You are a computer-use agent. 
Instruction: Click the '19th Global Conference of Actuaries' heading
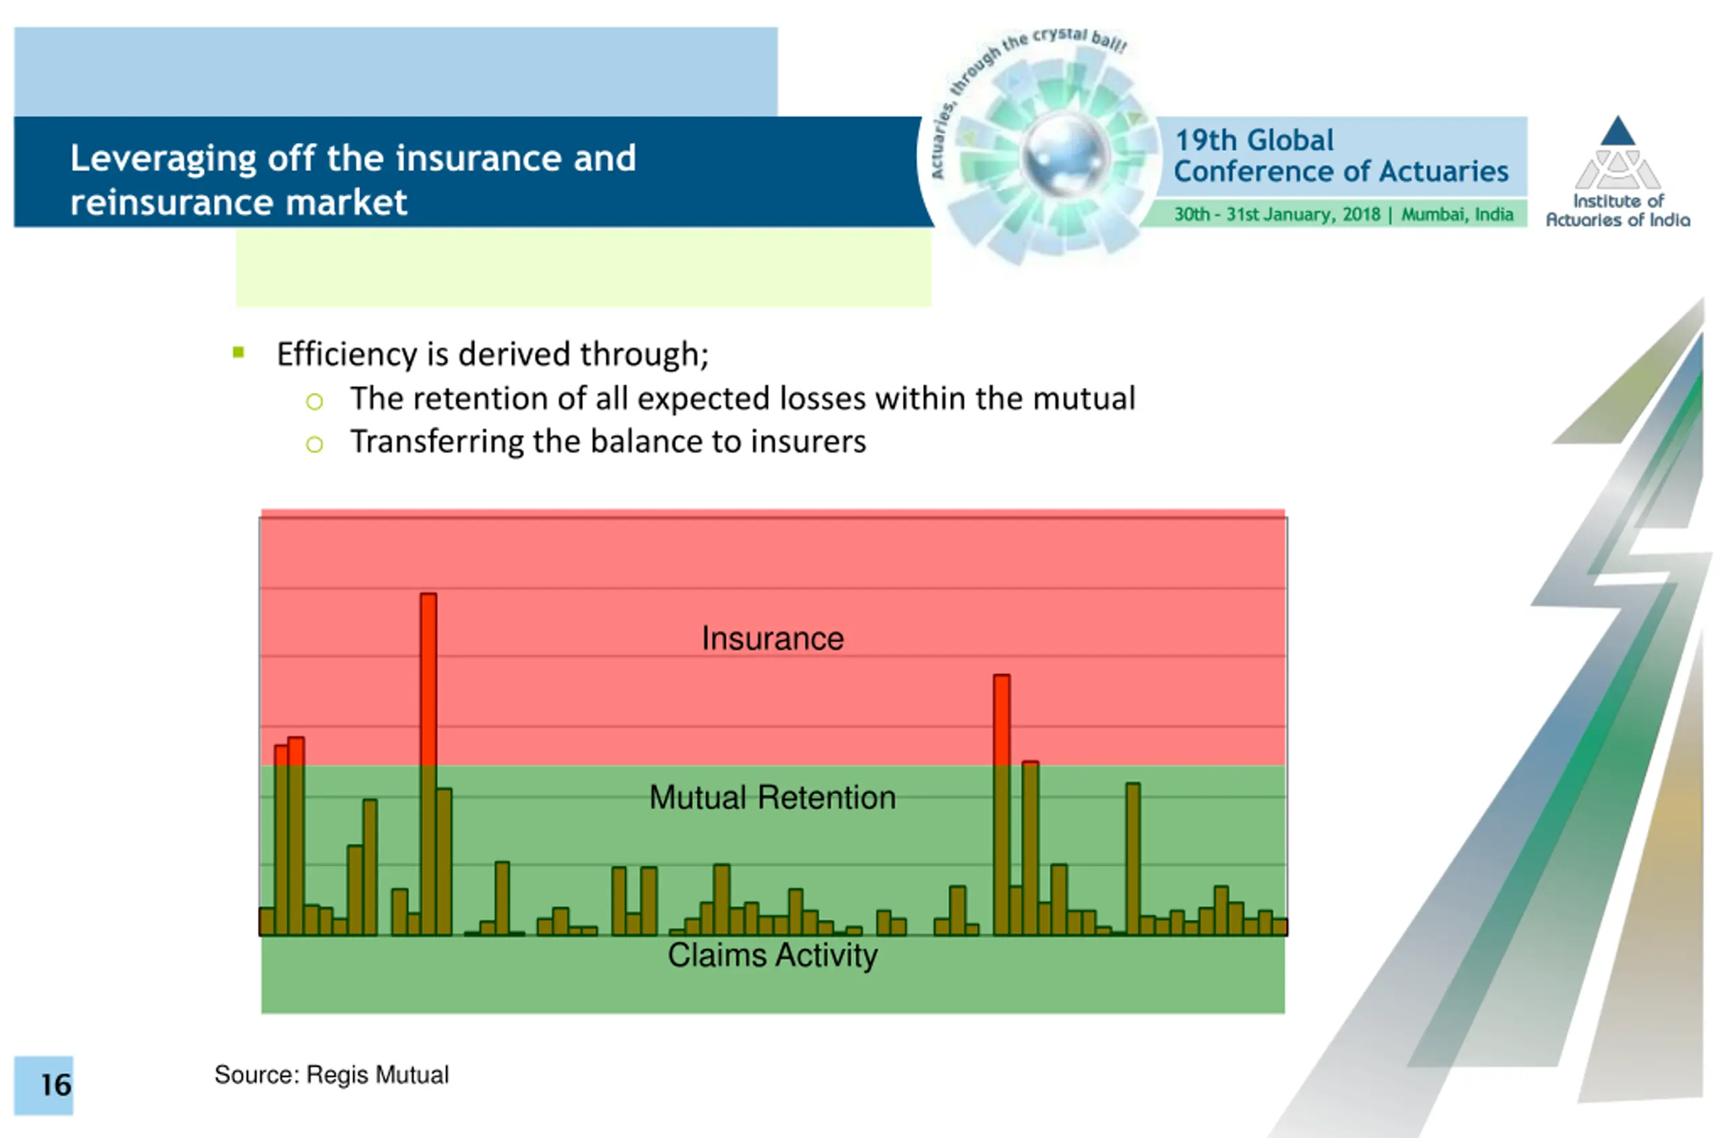click(1341, 155)
